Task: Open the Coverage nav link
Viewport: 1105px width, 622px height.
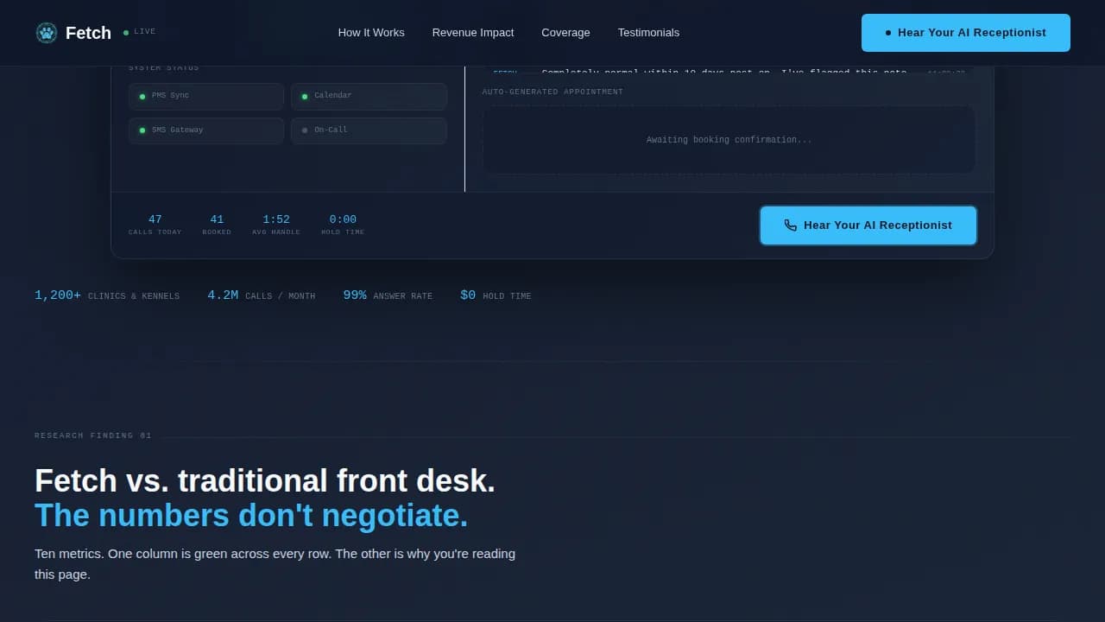Action: point(565,33)
